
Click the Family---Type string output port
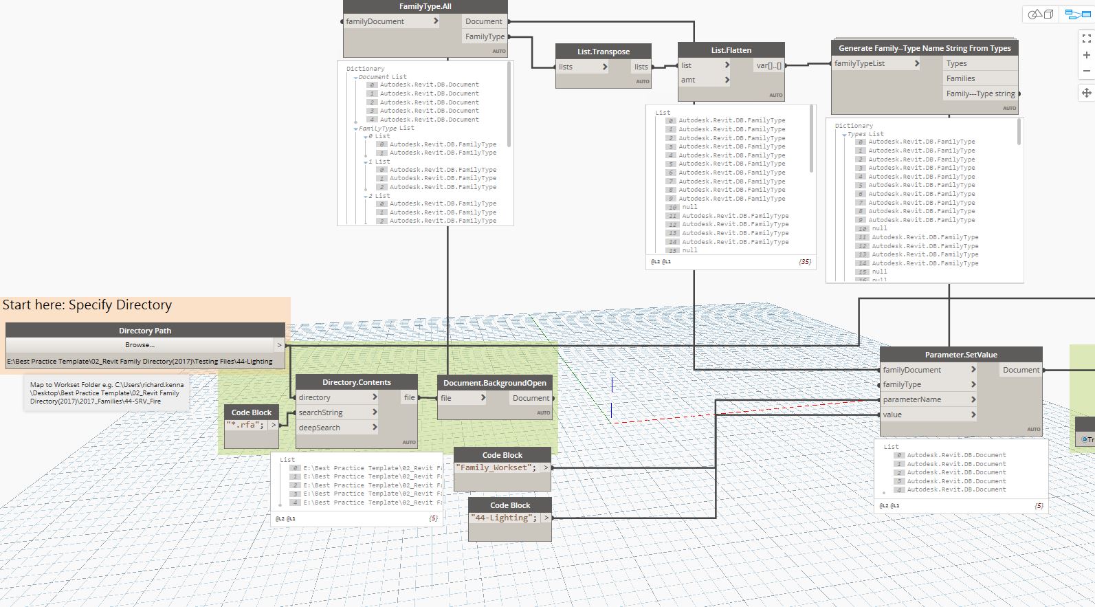pyautogui.click(x=980, y=93)
